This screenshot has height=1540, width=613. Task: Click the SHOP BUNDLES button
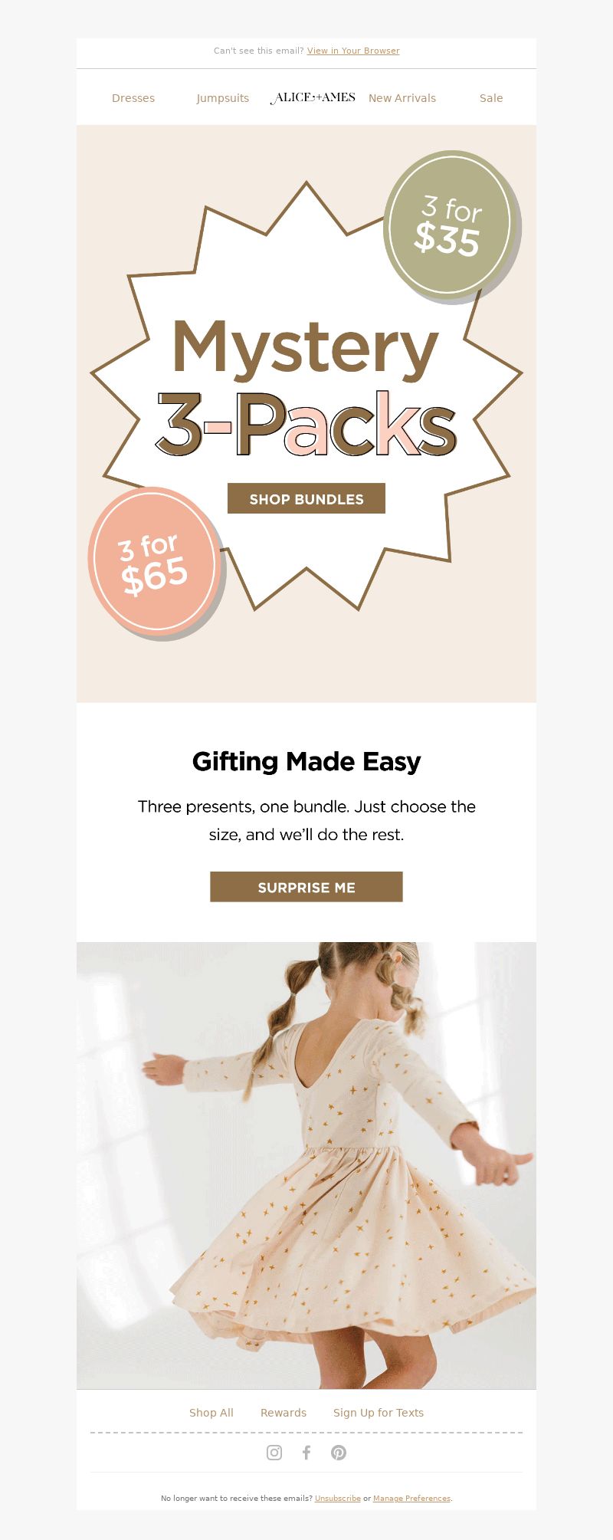click(306, 499)
